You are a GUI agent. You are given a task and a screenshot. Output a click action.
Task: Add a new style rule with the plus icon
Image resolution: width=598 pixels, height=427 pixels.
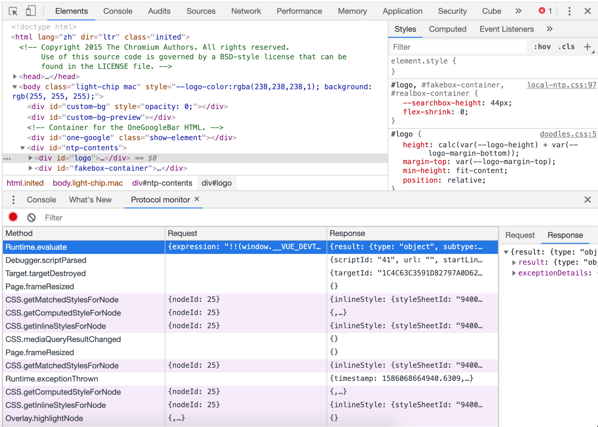click(x=587, y=47)
